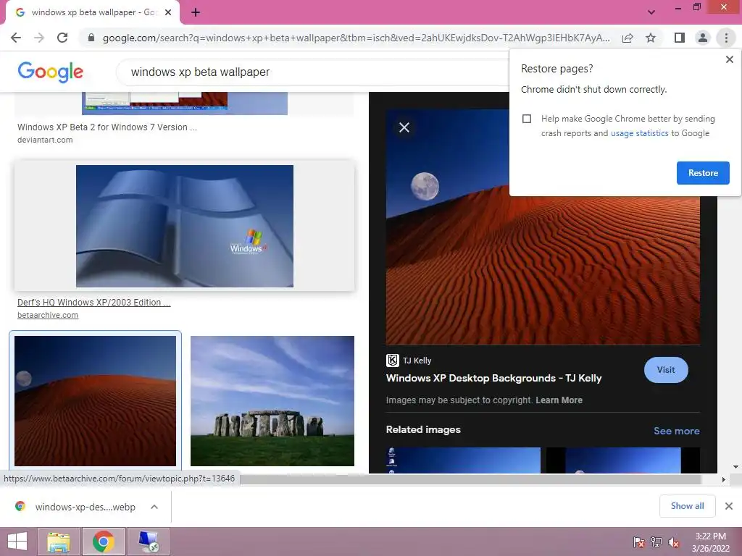Click the muted volume tray icon
The image size is (742, 556).
674,542
